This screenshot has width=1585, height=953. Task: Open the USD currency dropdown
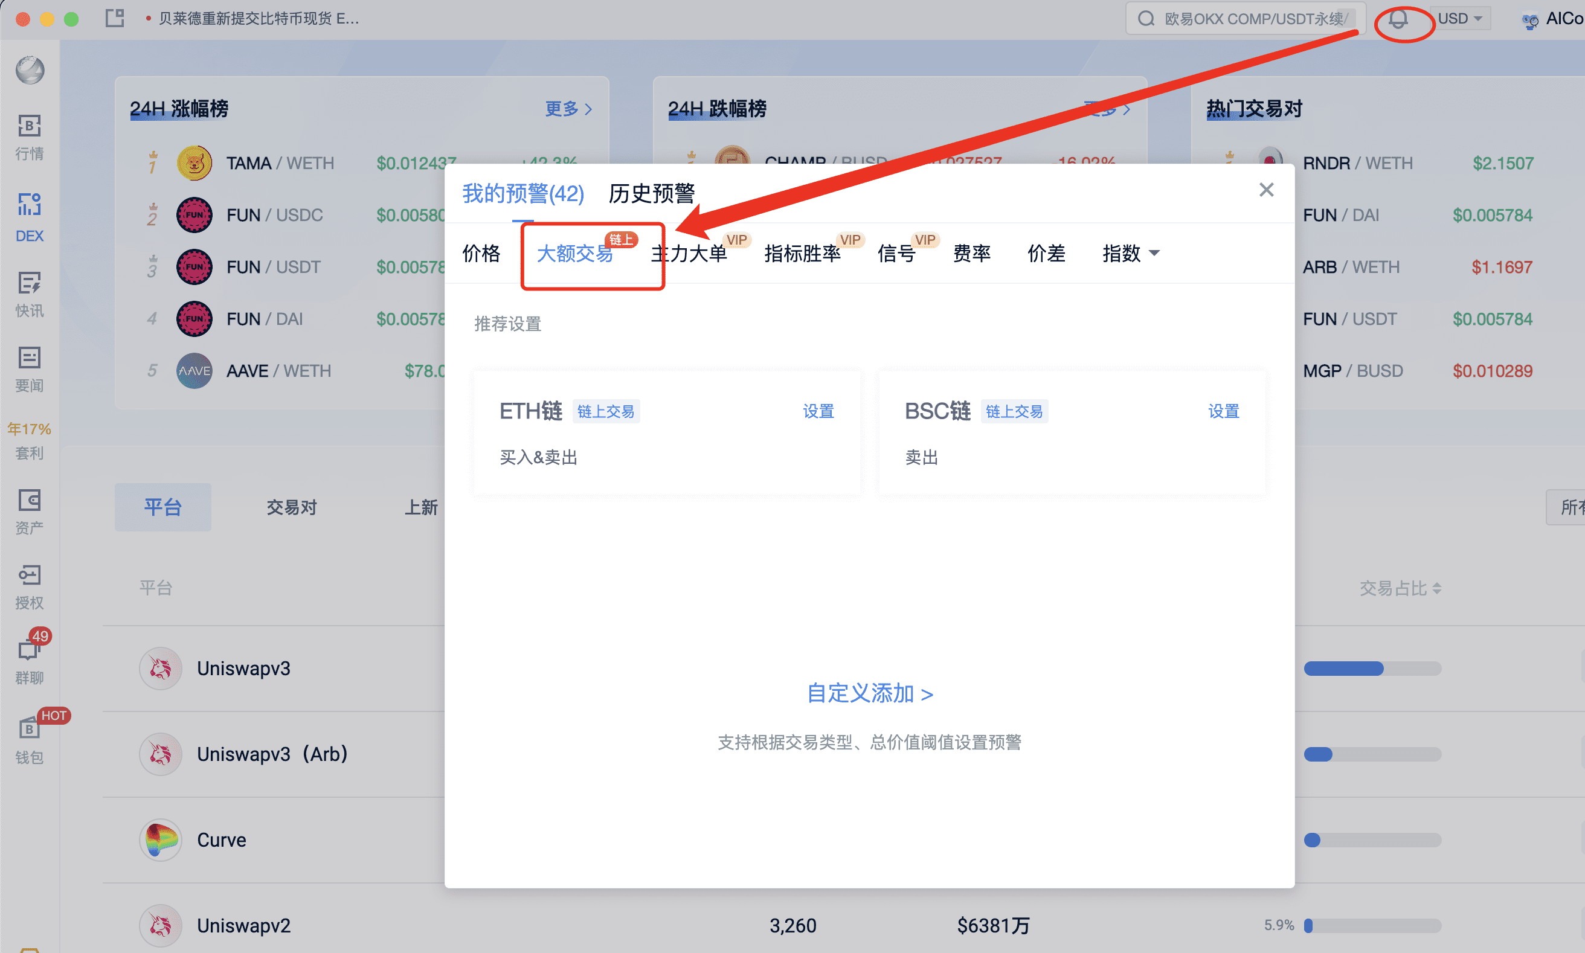[x=1459, y=19]
